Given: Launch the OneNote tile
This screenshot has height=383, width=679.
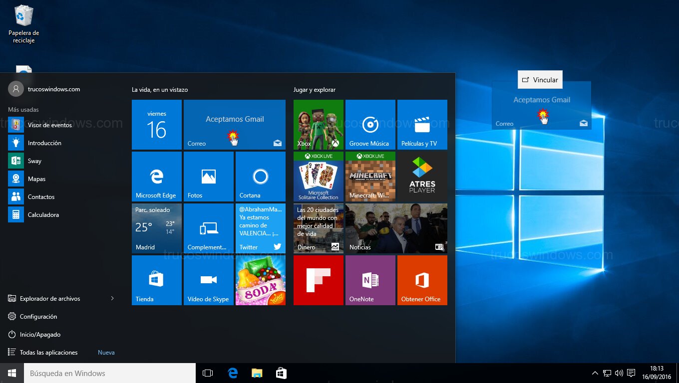Looking at the screenshot, I should click(x=370, y=280).
